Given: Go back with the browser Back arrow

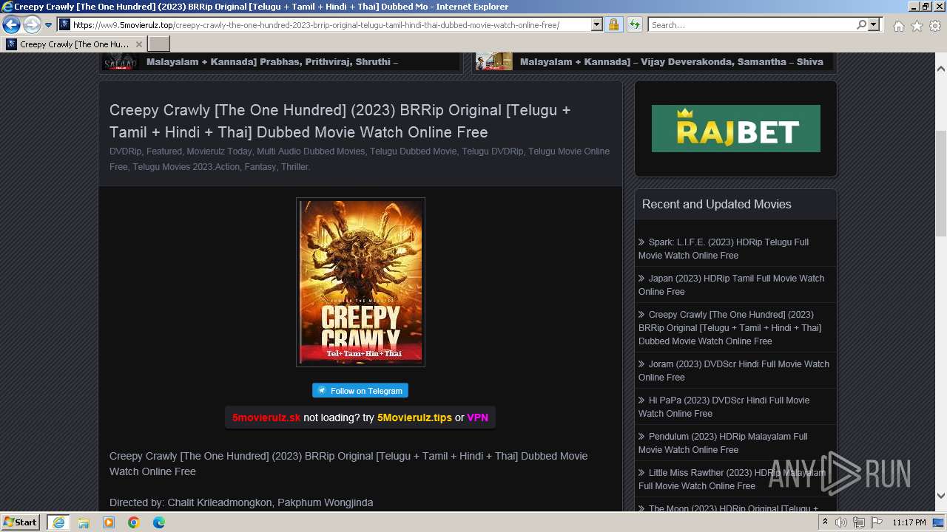Looking at the screenshot, I should tap(11, 25).
